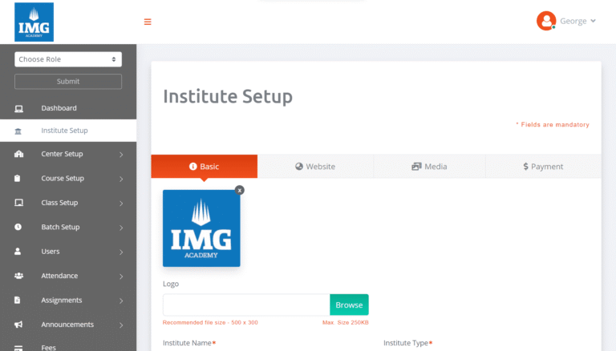Screen dimensions: 616x351
Task: Click the Center Setup home icon
Action: tap(18, 154)
